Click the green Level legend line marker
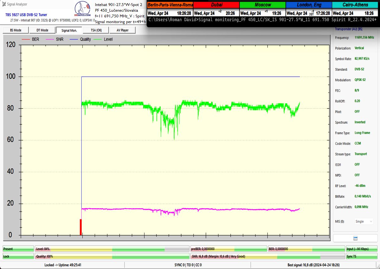 point(98,39)
